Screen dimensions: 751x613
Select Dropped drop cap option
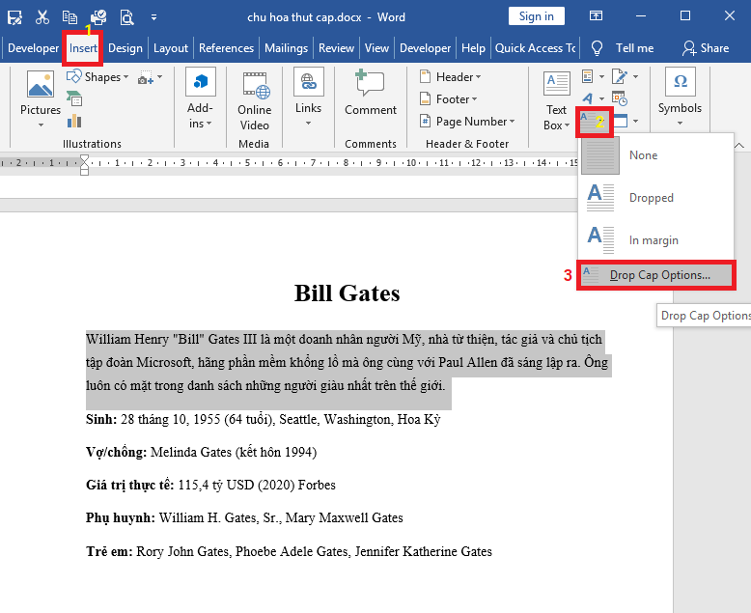[655, 197]
